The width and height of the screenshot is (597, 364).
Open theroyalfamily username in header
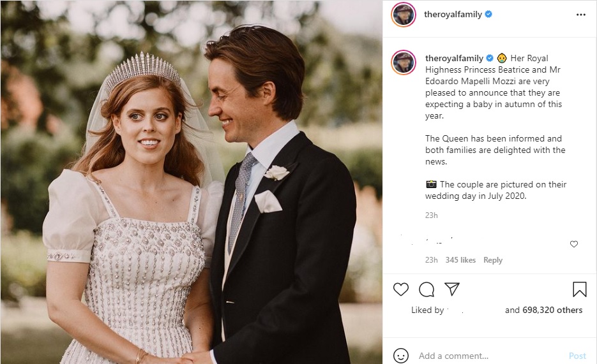coord(453,14)
